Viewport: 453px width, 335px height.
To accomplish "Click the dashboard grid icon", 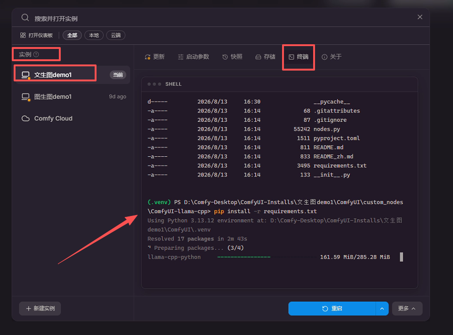I will click(x=23, y=35).
